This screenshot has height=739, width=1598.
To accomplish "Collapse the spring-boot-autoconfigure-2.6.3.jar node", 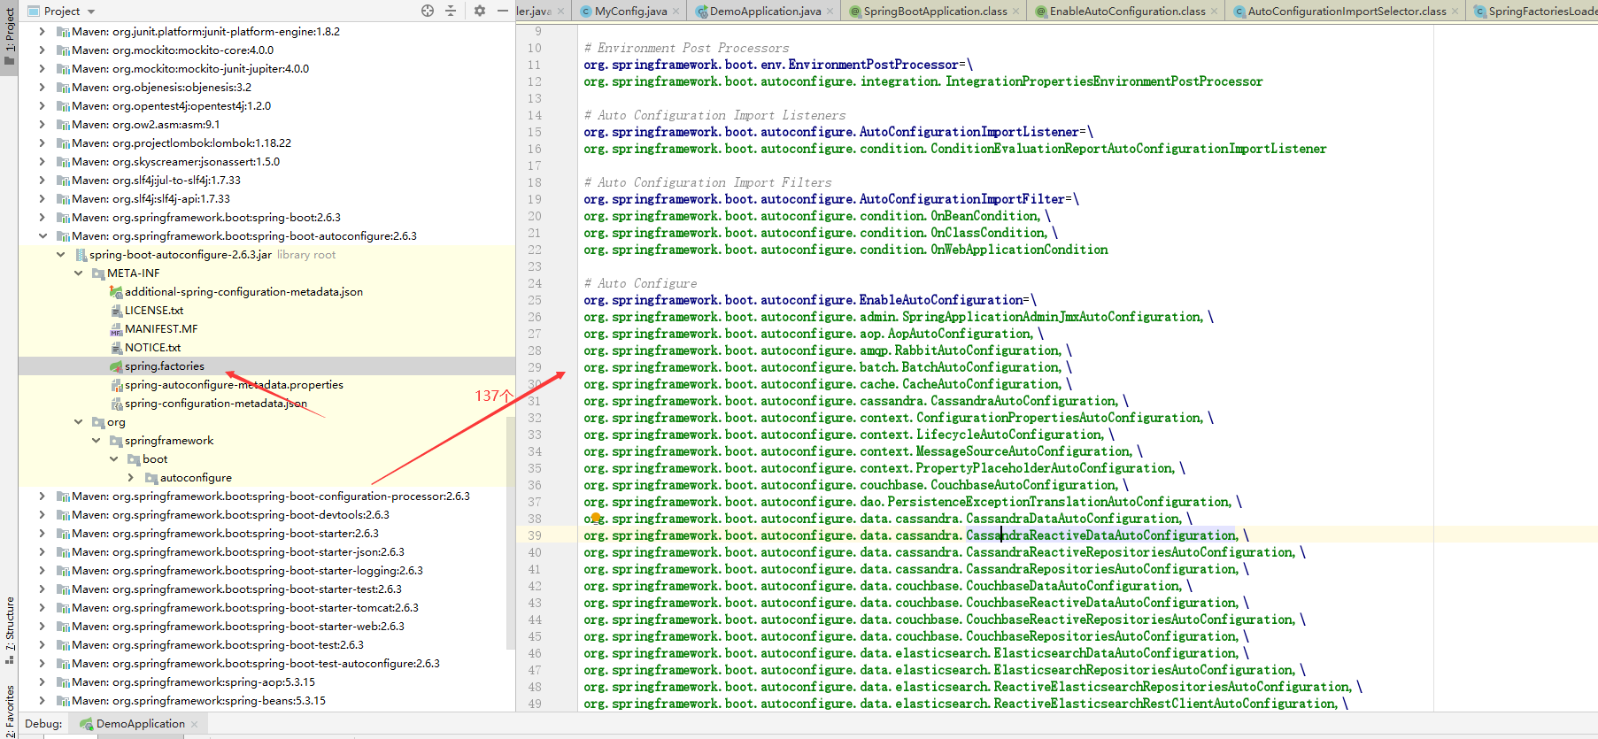I will (60, 254).
